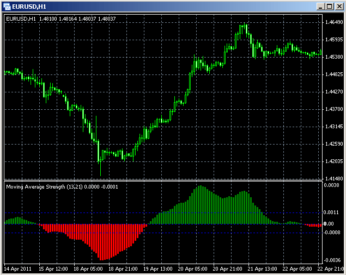Click the 1.43700 price scale label
This screenshot has width=346, height=275.
tap(334, 109)
